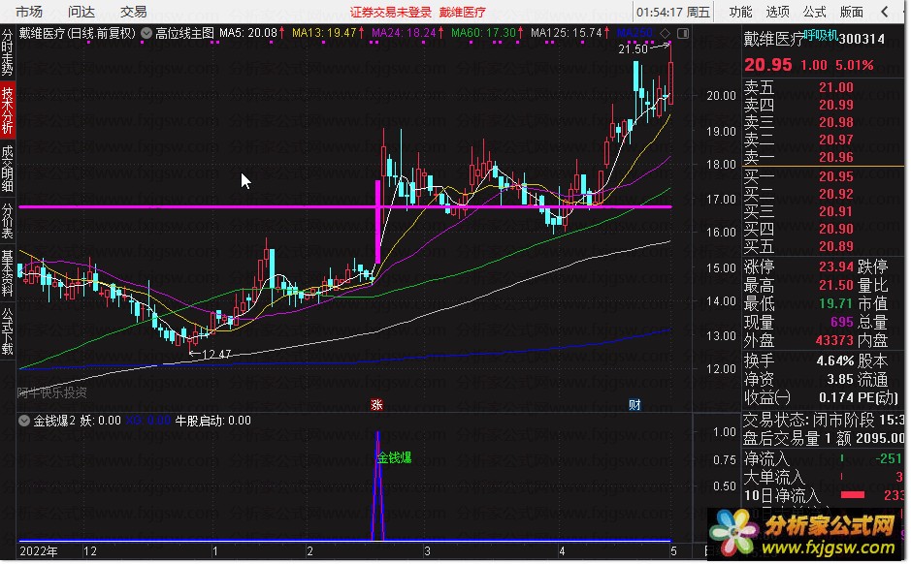Image resolution: width=911 pixels, height=564 pixels.
Task: Click the thick magenta signal candle bar
Action: pyautogui.click(x=378, y=222)
